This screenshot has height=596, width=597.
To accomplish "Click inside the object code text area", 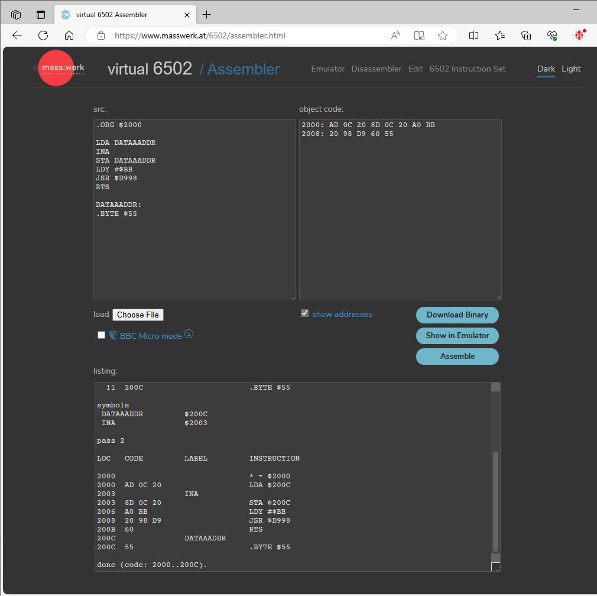I will 400,210.
